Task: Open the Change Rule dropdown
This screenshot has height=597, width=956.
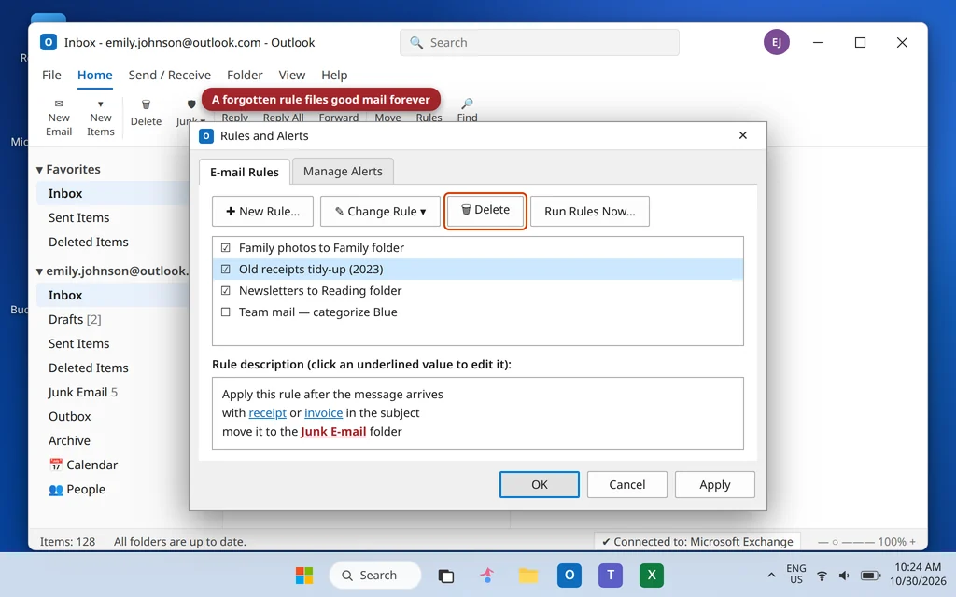Action: click(x=380, y=212)
